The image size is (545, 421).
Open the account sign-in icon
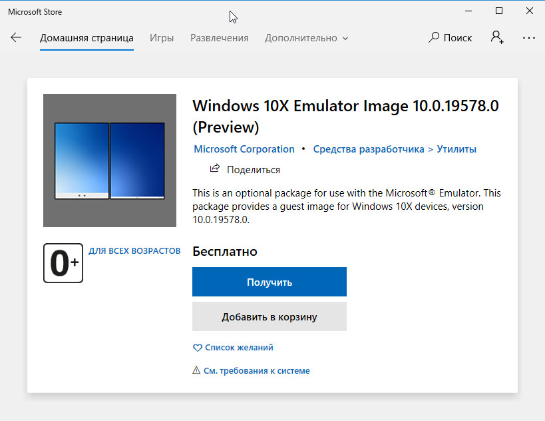(497, 37)
